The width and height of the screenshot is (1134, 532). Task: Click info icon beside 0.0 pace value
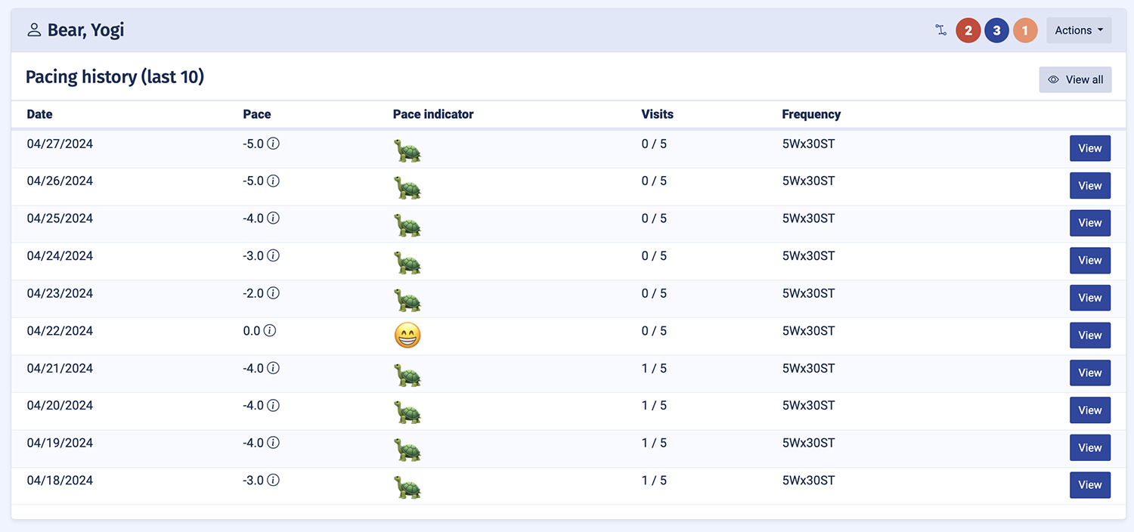pyautogui.click(x=270, y=331)
